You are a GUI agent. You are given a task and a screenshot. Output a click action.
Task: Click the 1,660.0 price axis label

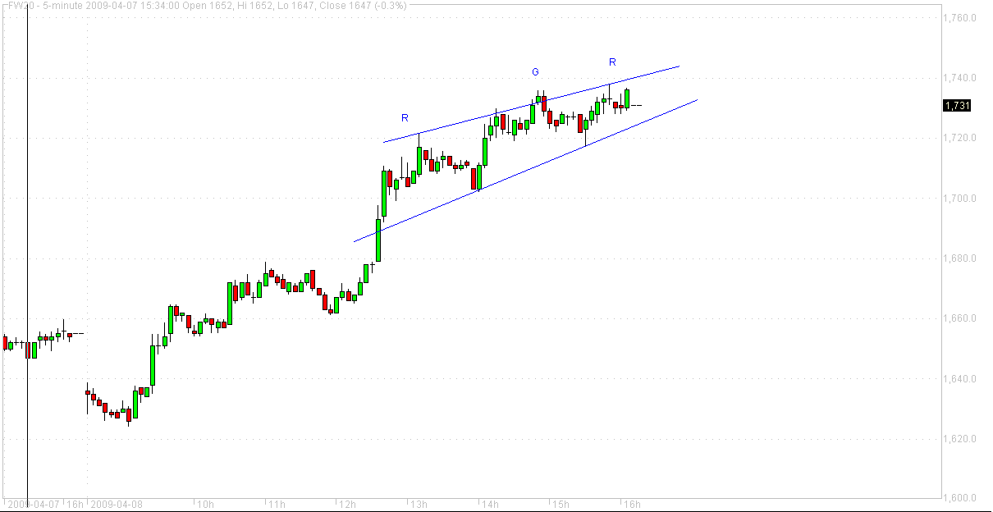pyautogui.click(x=961, y=318)
